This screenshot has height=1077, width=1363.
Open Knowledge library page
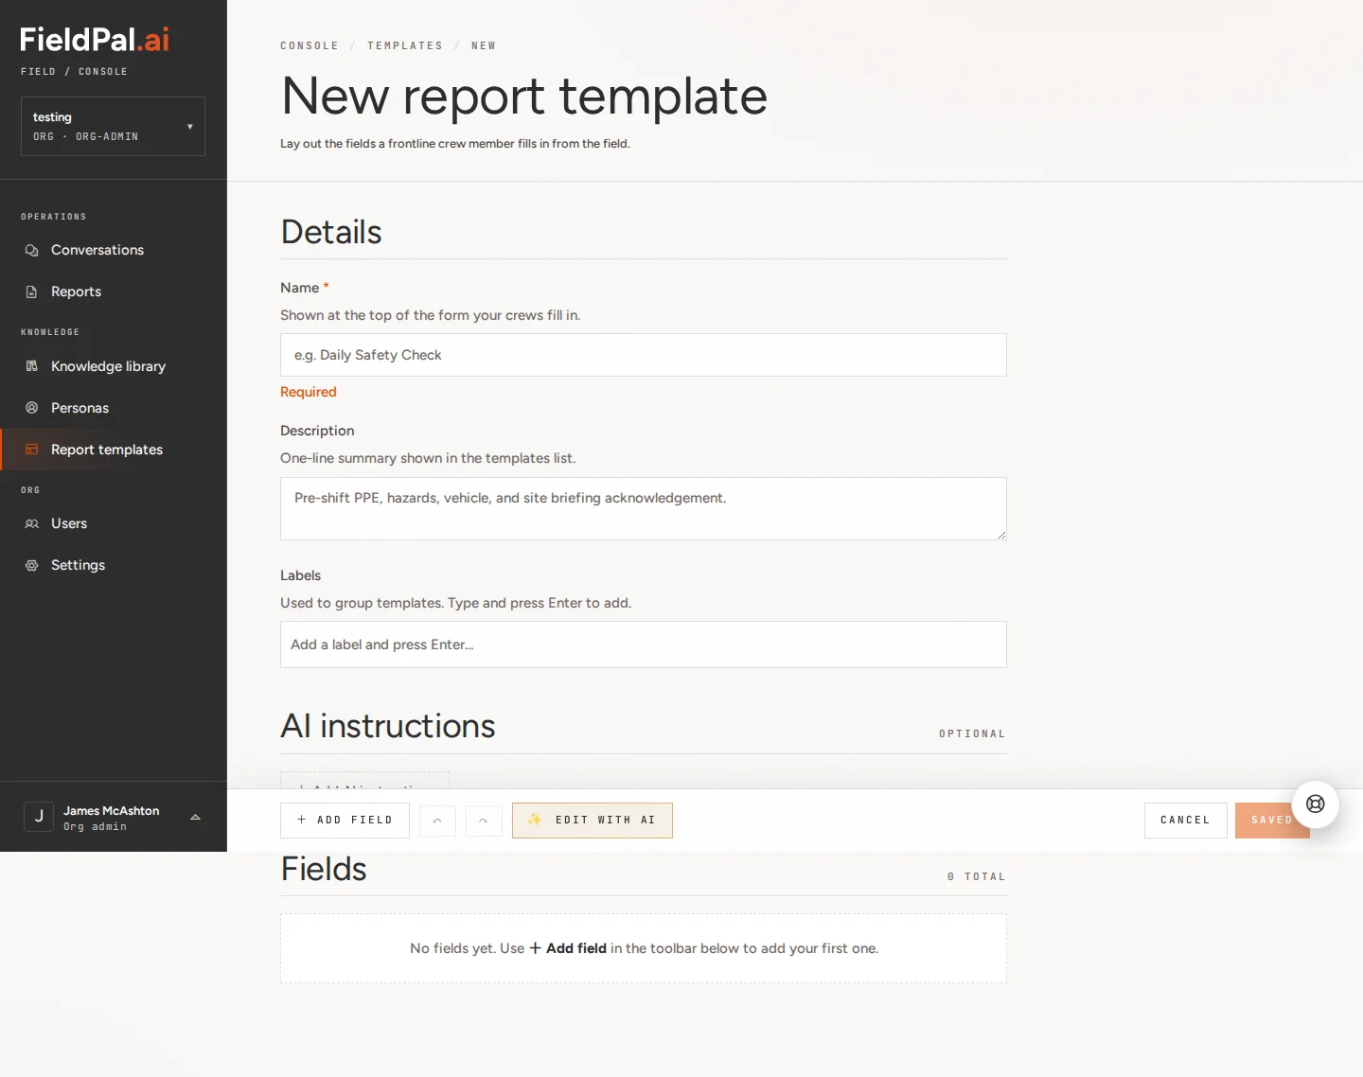[114, 366]
